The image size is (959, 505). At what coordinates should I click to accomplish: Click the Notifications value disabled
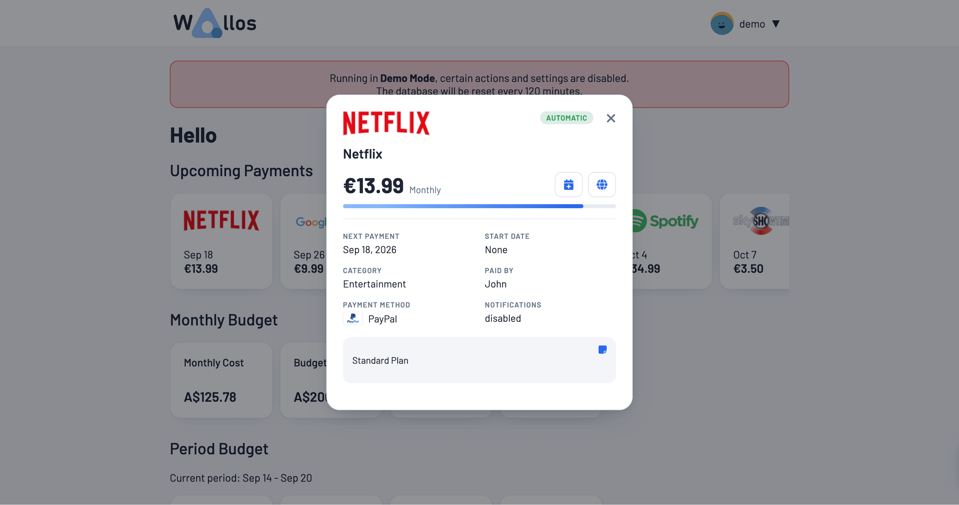[x=502, y=318]
